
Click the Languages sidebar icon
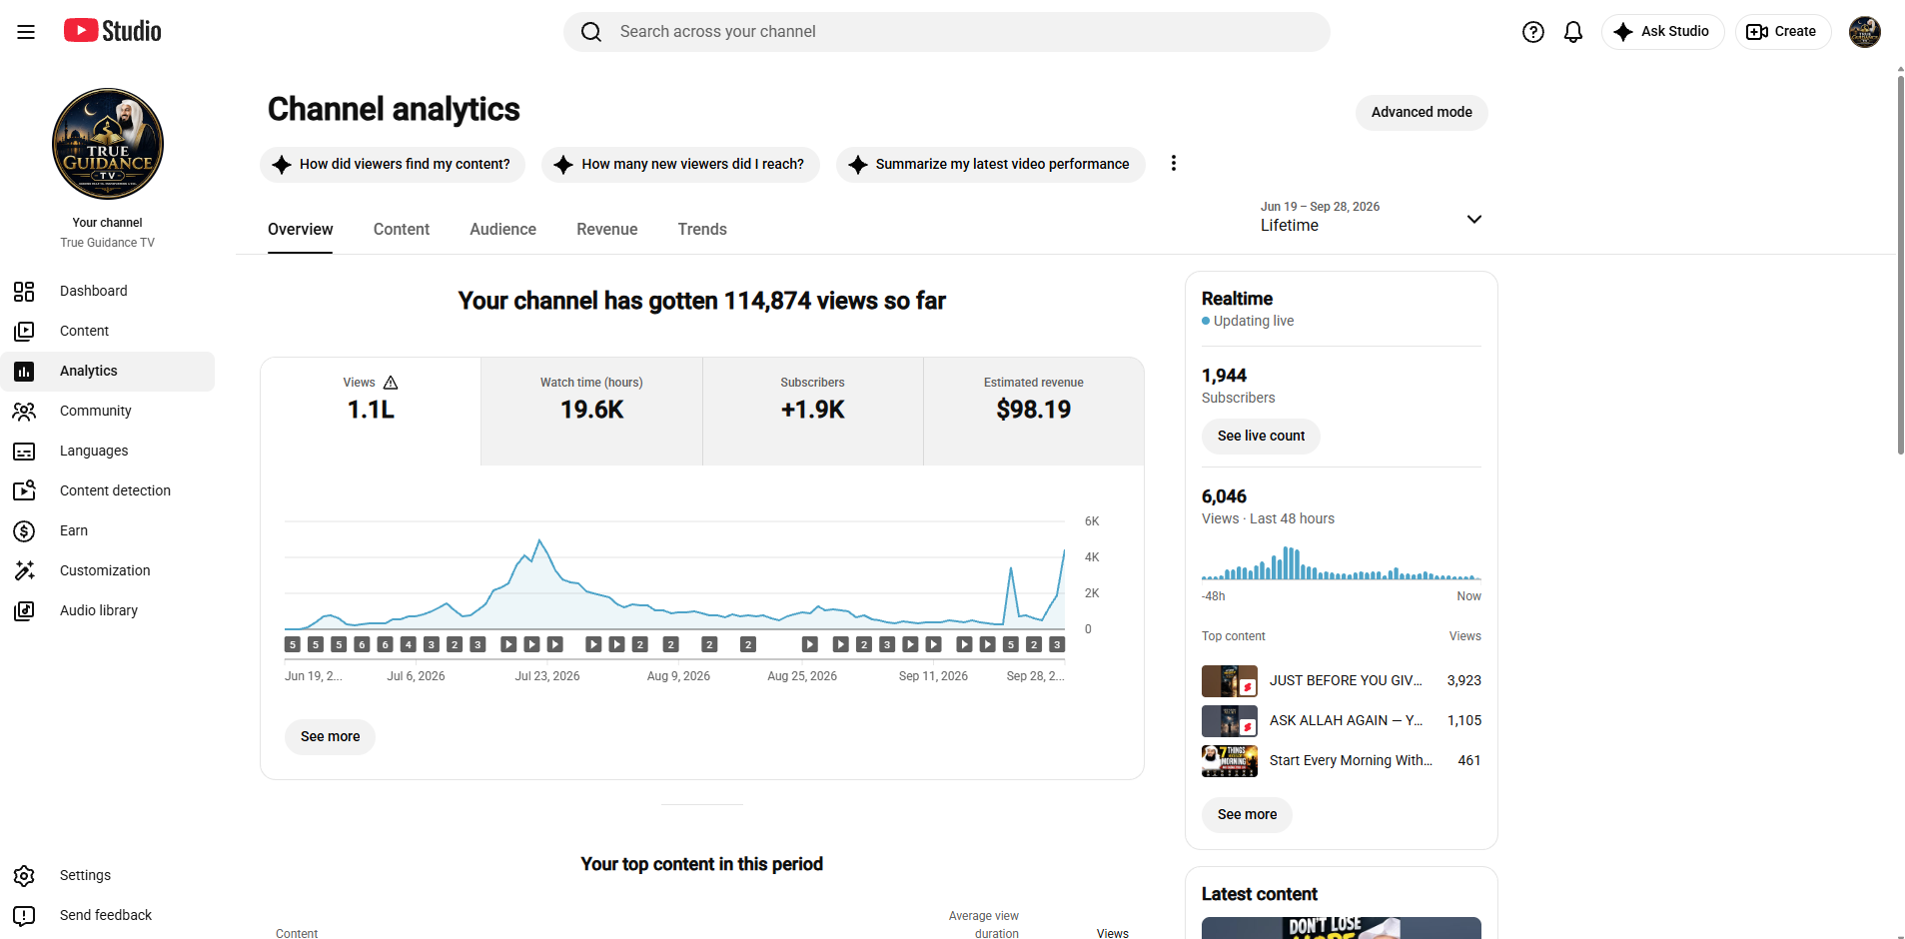[x=24, y=451]
